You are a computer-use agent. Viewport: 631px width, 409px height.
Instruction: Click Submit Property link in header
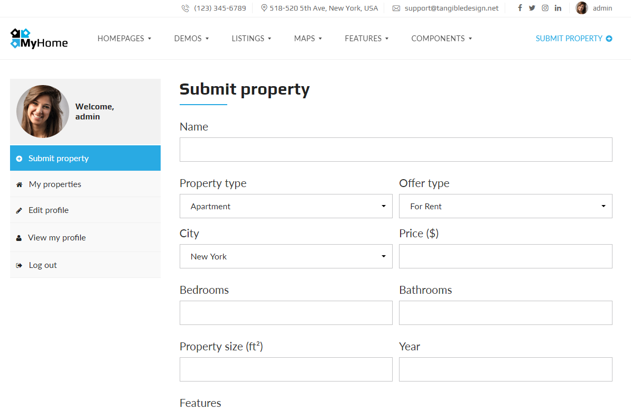tap(574, 39)
